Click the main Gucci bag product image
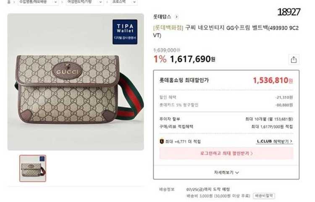This screenshot has height=202, width=315. coord(76,82)
